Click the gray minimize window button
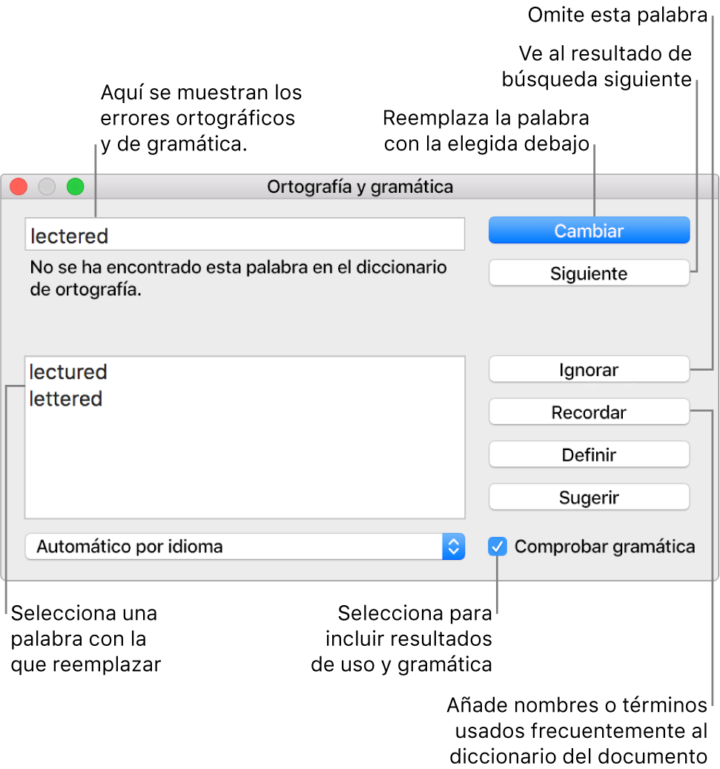Screen dimensions: 720x769 pyautogui.click(x=47, y=187)
